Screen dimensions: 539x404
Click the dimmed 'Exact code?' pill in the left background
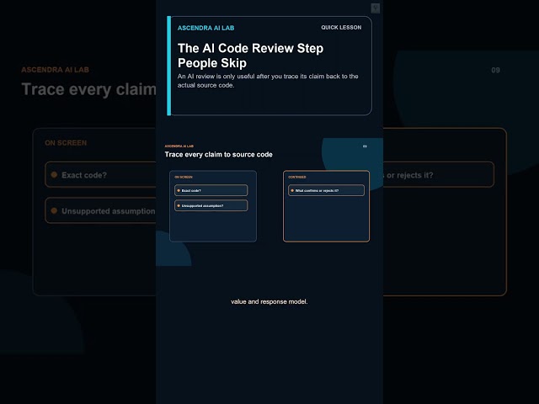100,174
